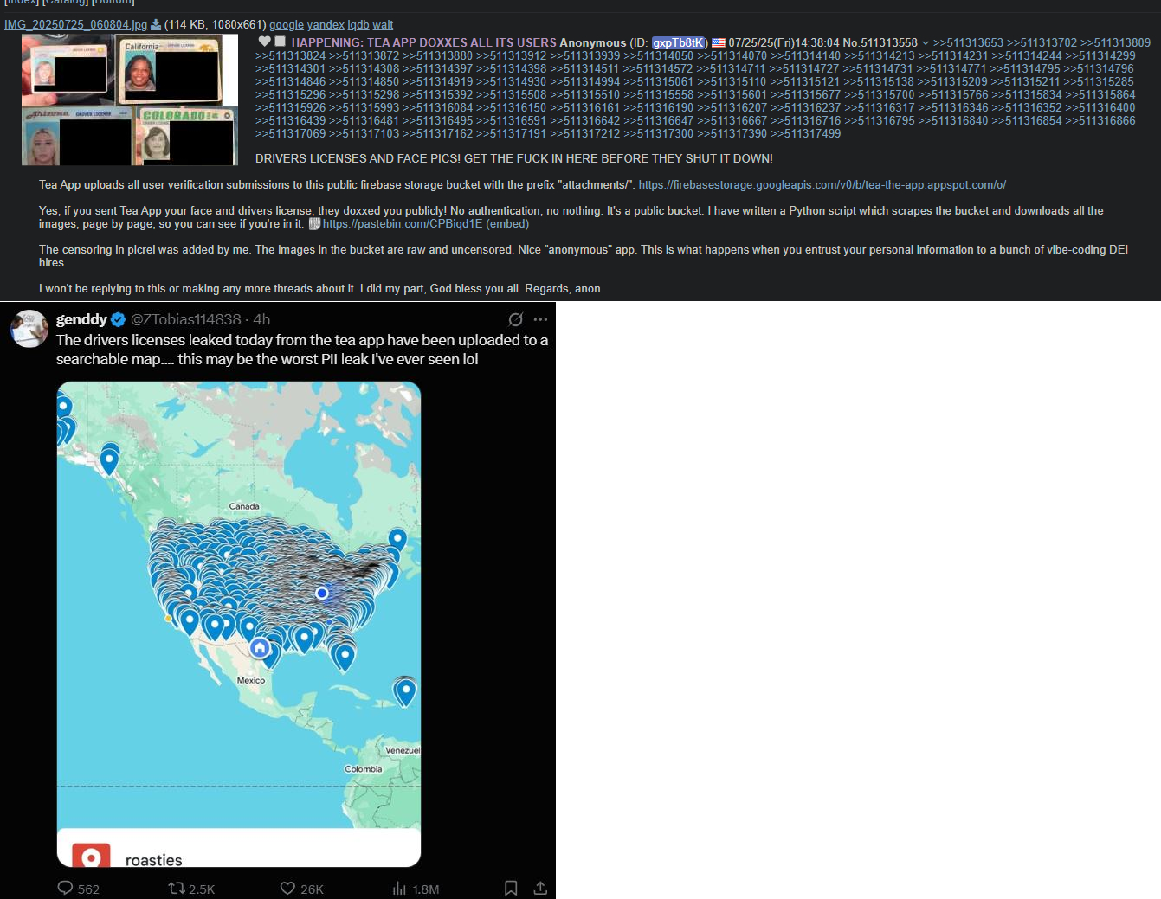Click the Mexico label on the map
Screen dimensions: 1161x899
[x=251, y=680]
